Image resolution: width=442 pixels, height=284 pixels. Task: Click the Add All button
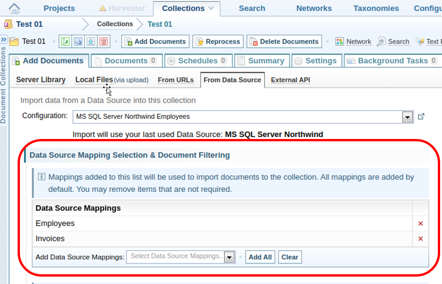point(260,257)
